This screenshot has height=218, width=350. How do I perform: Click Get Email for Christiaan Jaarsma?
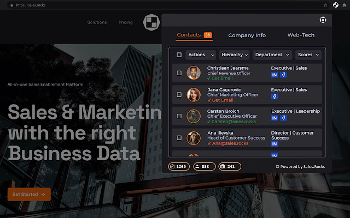220,78
